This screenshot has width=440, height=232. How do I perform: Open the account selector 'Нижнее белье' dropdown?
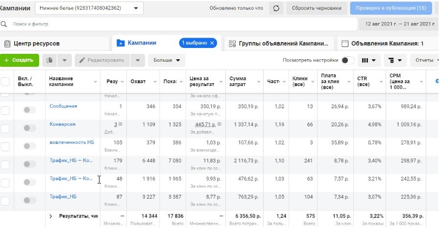tap(89, 8)
